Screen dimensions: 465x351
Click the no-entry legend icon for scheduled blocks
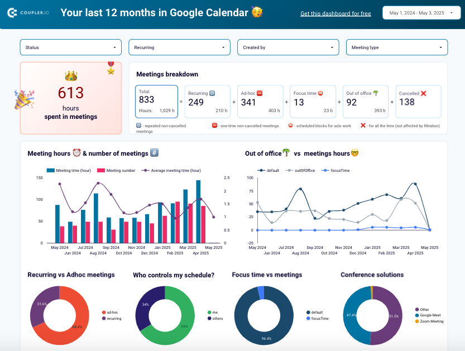pyautogui.click(x=291, y=126)
